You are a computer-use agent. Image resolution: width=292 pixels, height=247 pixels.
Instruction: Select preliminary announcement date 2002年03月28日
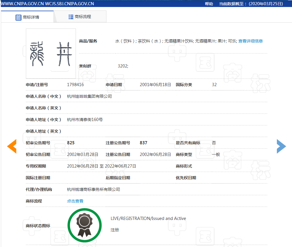pyautogui.click(x=83, y=154)
